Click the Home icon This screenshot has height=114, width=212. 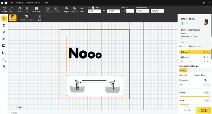(6, 2)
